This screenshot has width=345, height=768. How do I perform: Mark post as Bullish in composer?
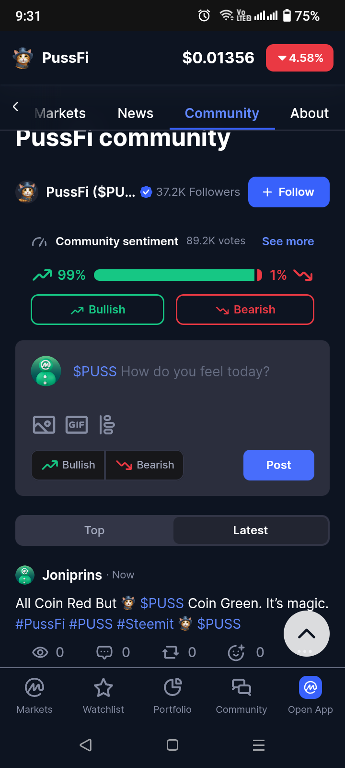(x=68, y=465)
